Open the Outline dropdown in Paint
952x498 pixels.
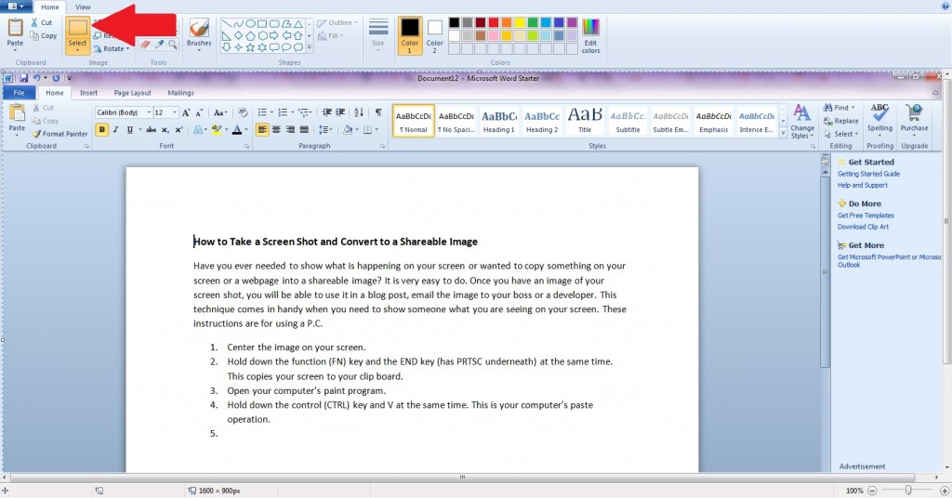tap(337, 22)
